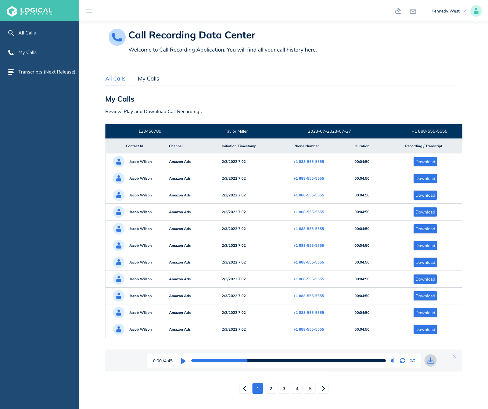The image size is (488, 409).
Task: Click the audio progress bar track
Action: 289,361
